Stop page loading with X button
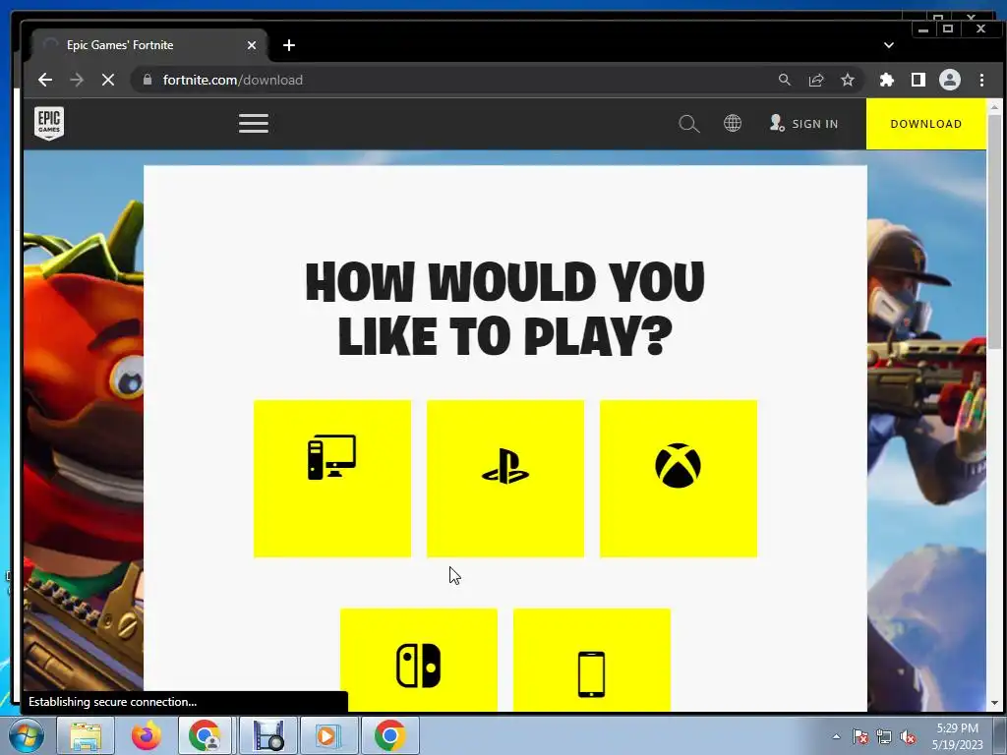1007x755 pixels. [x=108, y=80]
